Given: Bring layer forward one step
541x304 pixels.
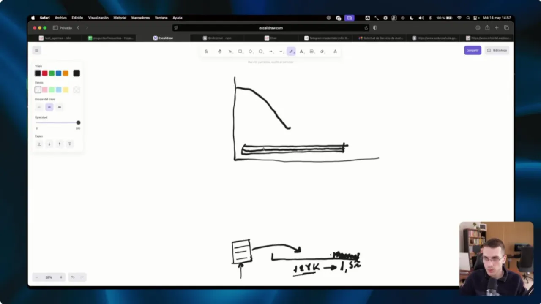Looking at the screenshot, I should (59, 144).
